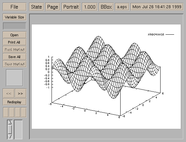Click the panner box below Save Marked

pyautogui.click(x=15, y=78)
